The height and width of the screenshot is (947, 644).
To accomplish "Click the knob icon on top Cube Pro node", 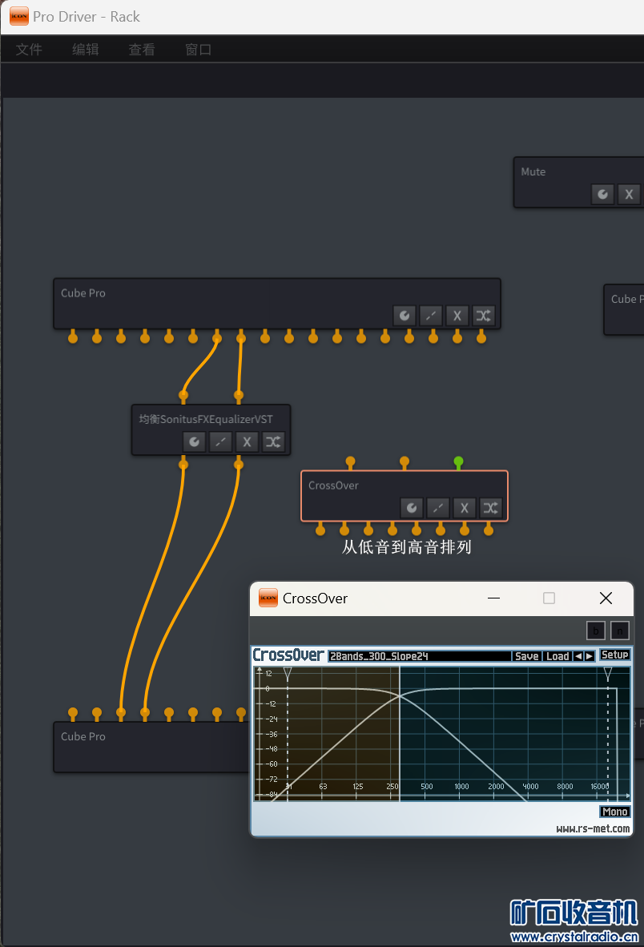I will click(405, 316).
